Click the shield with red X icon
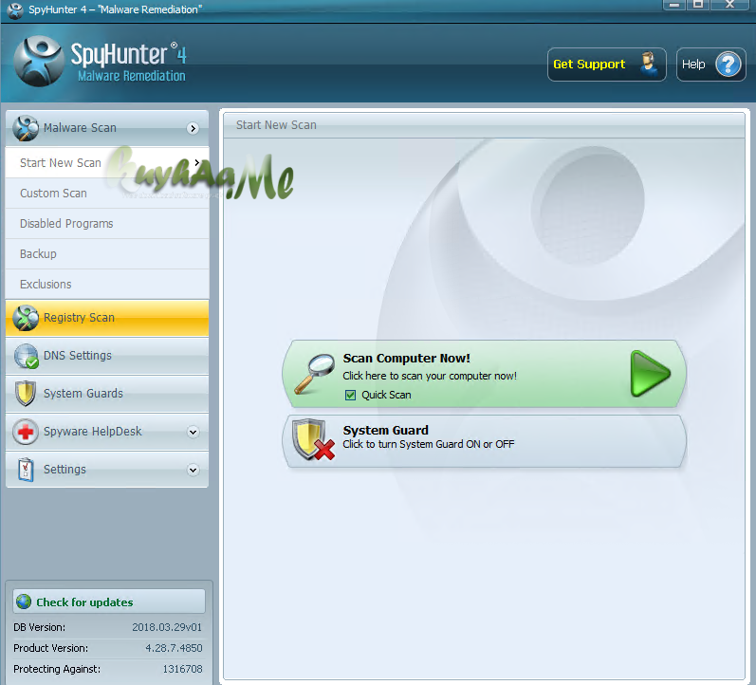 313,439
